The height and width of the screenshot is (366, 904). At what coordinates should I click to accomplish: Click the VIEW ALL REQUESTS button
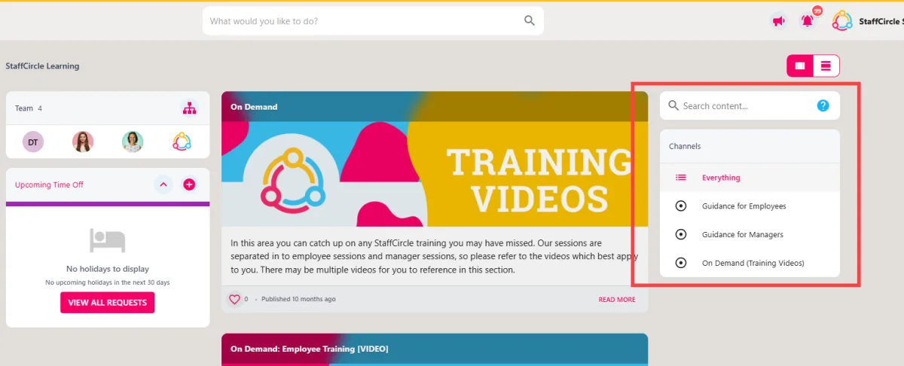tap(108, 303)
